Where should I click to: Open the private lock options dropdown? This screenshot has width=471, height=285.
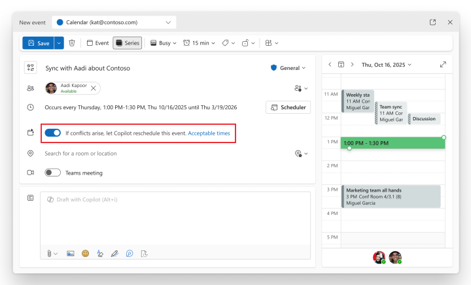click(249, 43)
